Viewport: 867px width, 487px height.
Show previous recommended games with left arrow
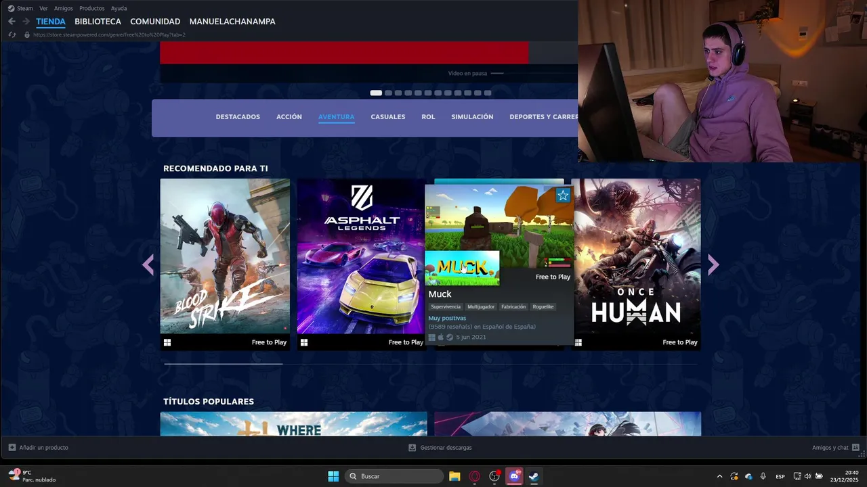[x=148, y=264]
